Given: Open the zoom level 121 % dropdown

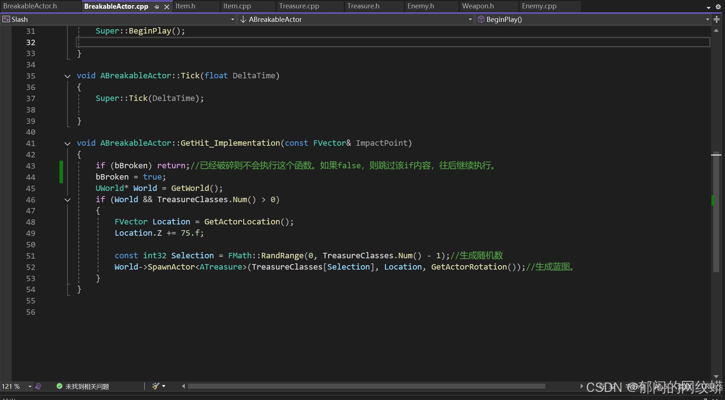Looking at the screenshot, I should (30, 386).
